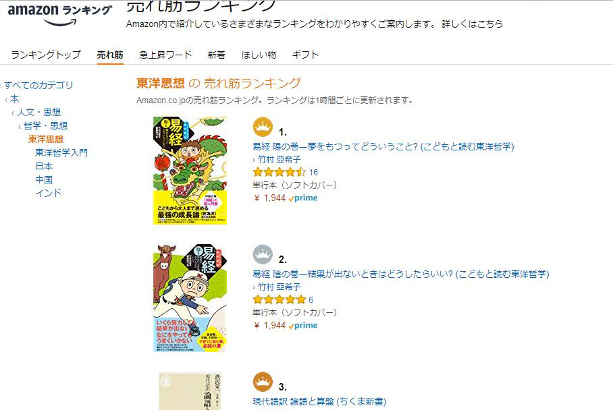Open the 詳しくはこちら link
The height and width of the screenshot is (410, 613).
(473, 24)
